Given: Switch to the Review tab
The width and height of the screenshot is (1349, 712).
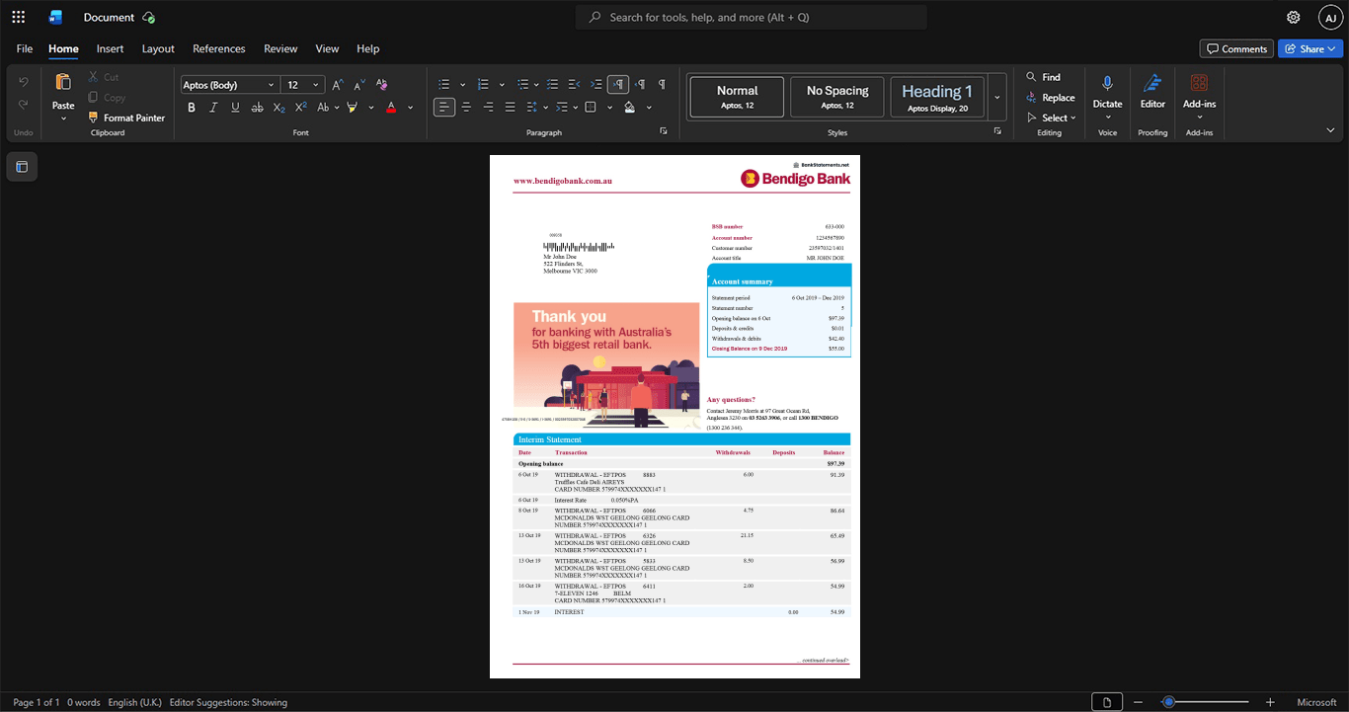Looking at the screenshot, I should click(280, 48).
